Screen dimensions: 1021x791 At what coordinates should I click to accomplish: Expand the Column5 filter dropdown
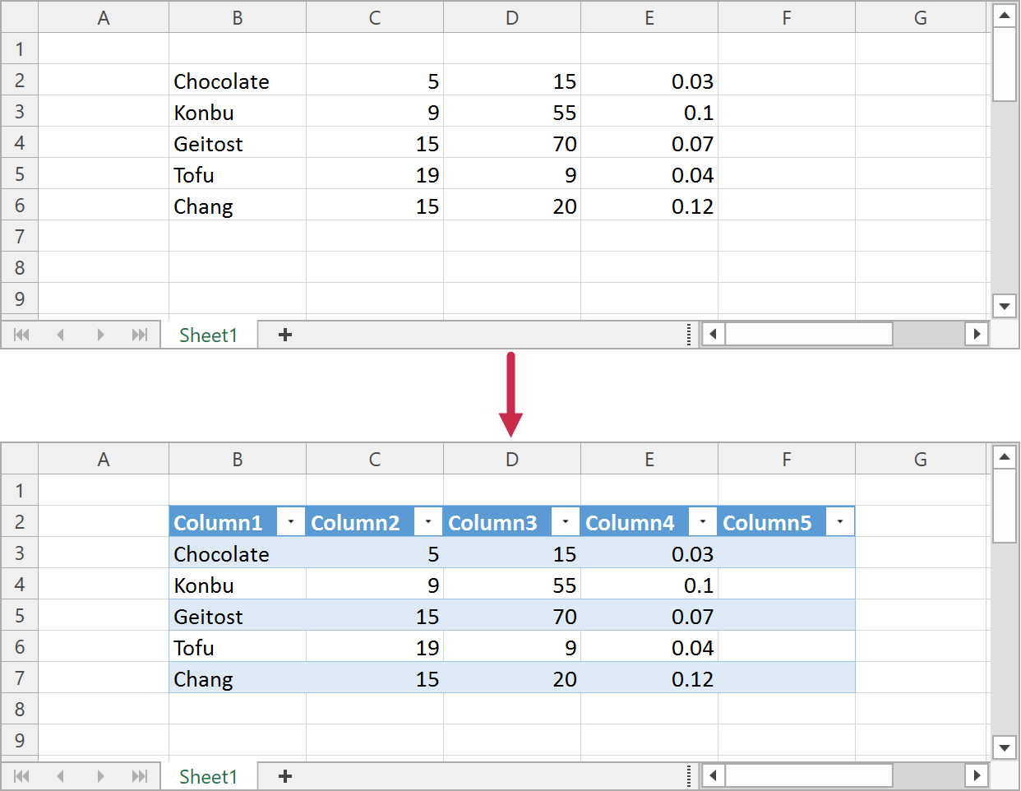(x=840, y=522)
